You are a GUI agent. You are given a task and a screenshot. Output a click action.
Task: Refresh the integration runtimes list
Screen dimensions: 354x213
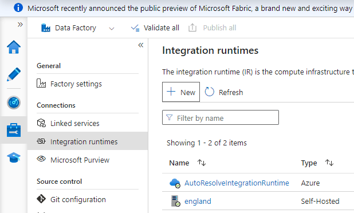pos(224,92)
